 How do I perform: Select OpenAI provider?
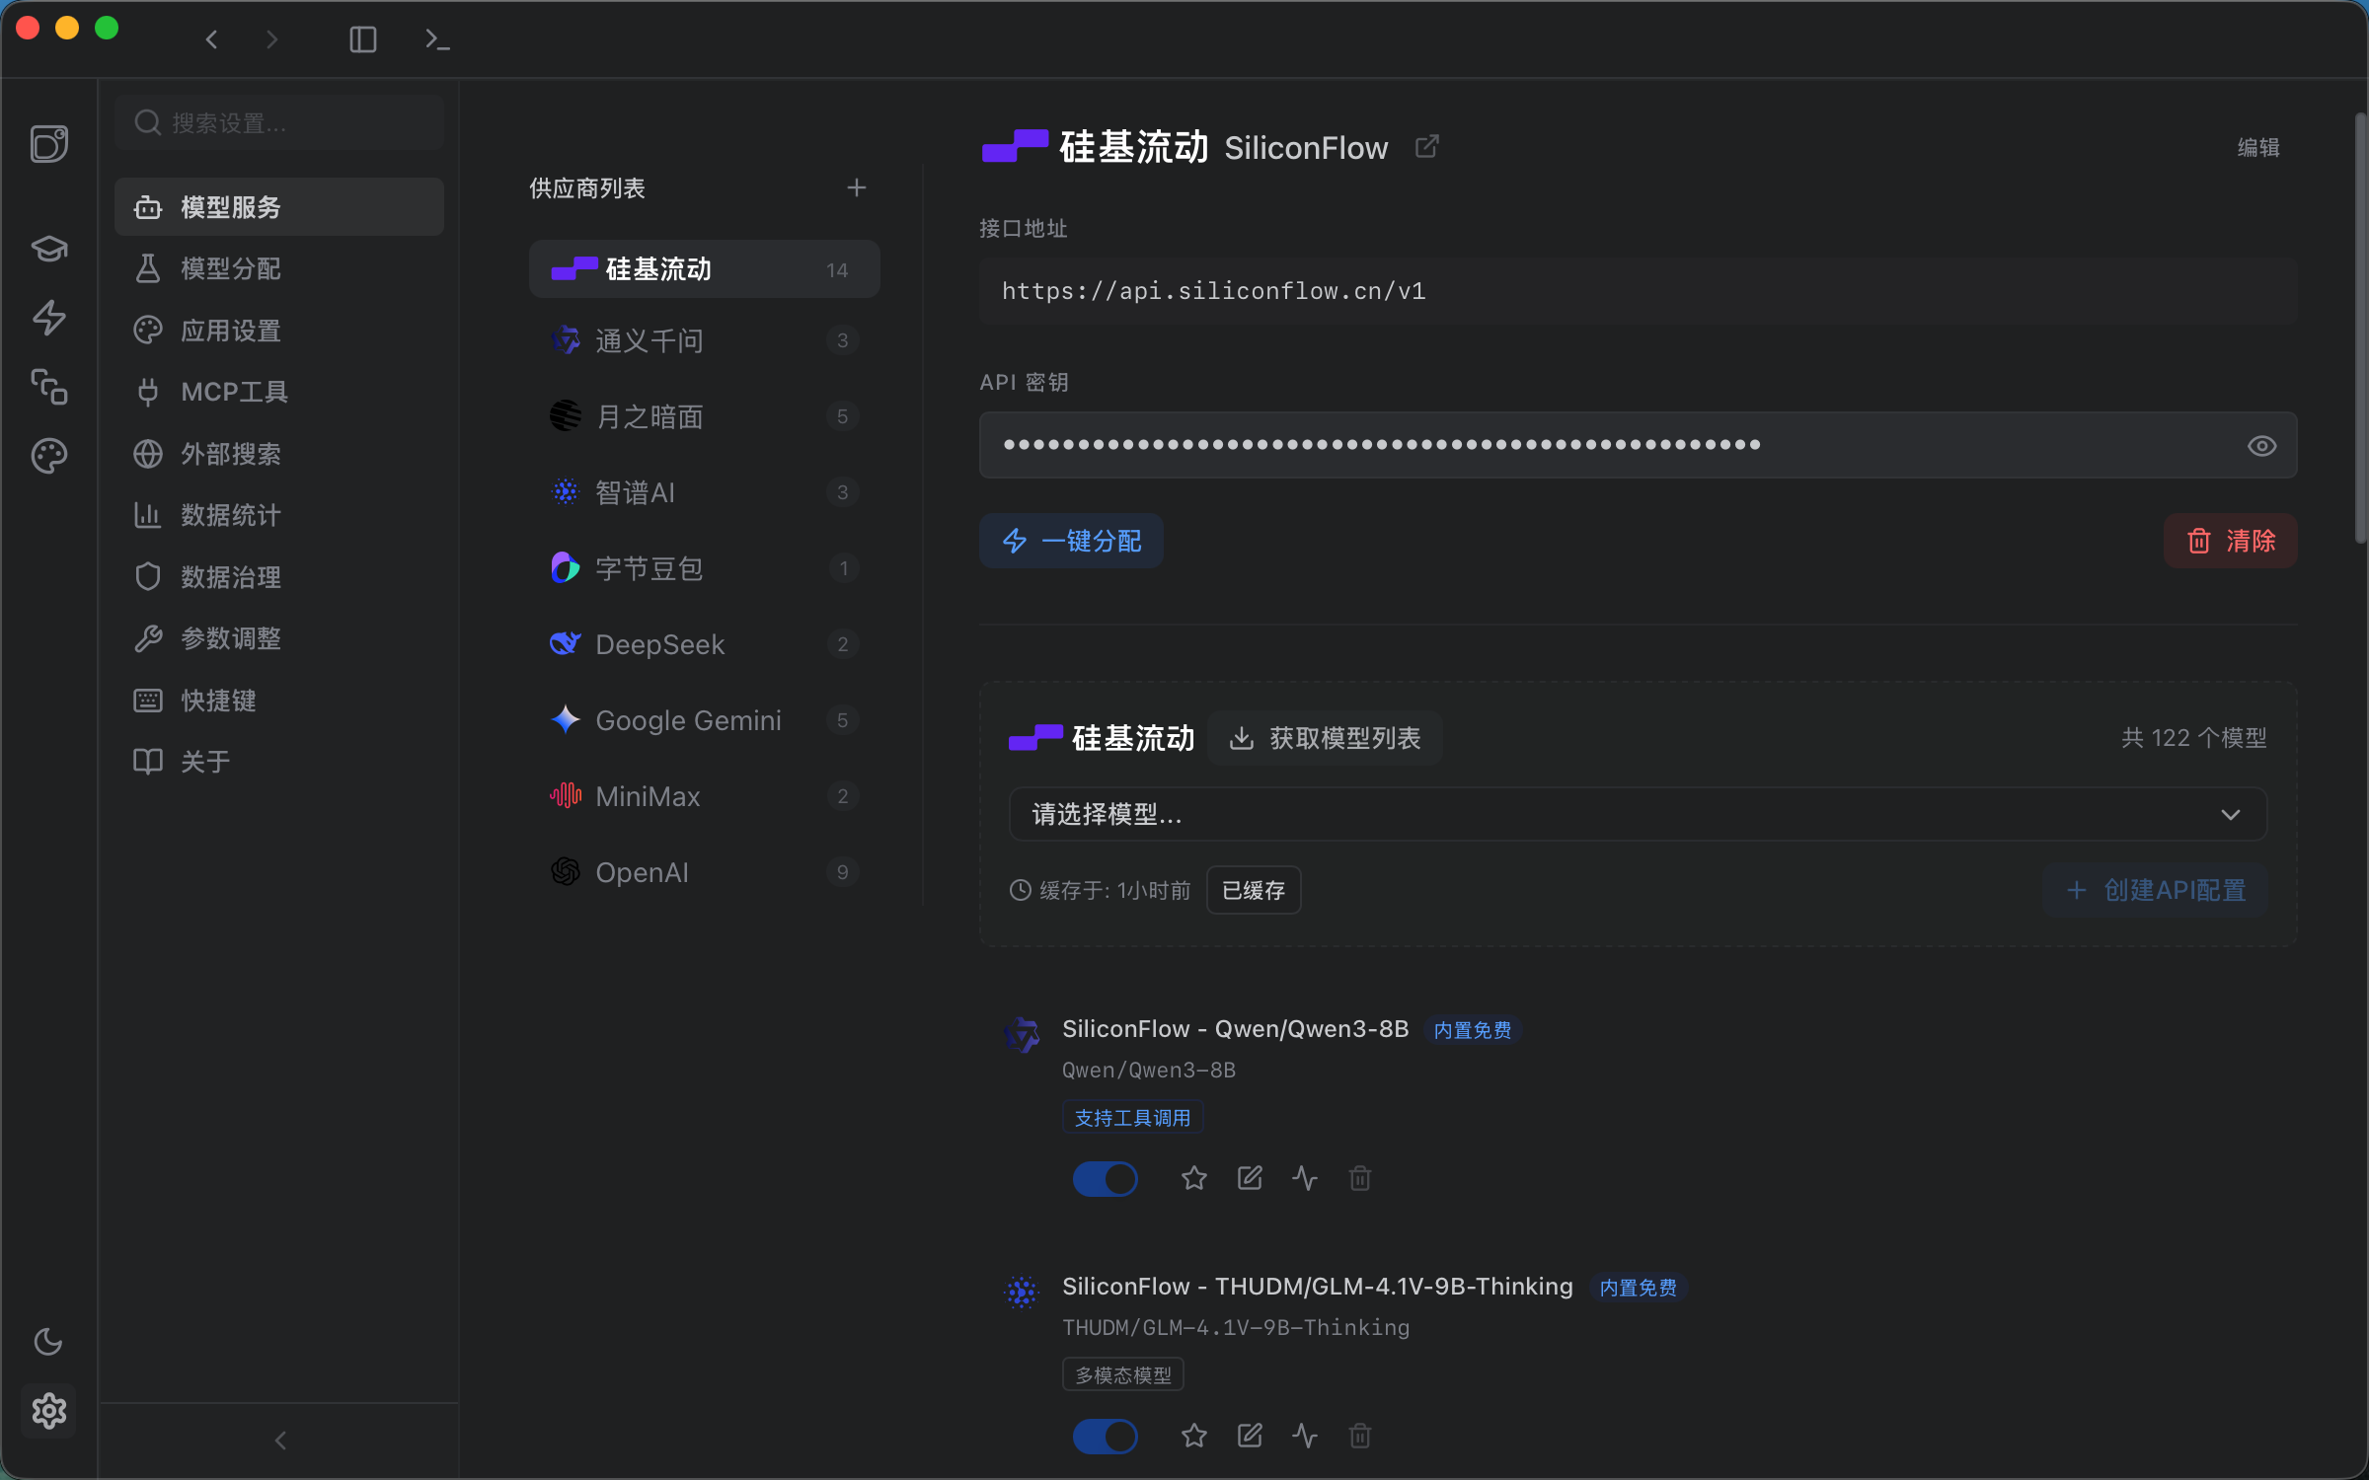pos(704,872)
